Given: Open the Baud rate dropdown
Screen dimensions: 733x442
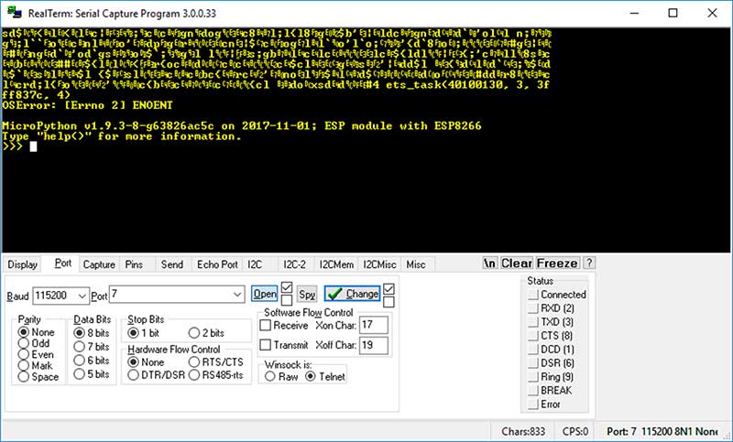Looking at the screenshot, I should (x=82, y=296).
